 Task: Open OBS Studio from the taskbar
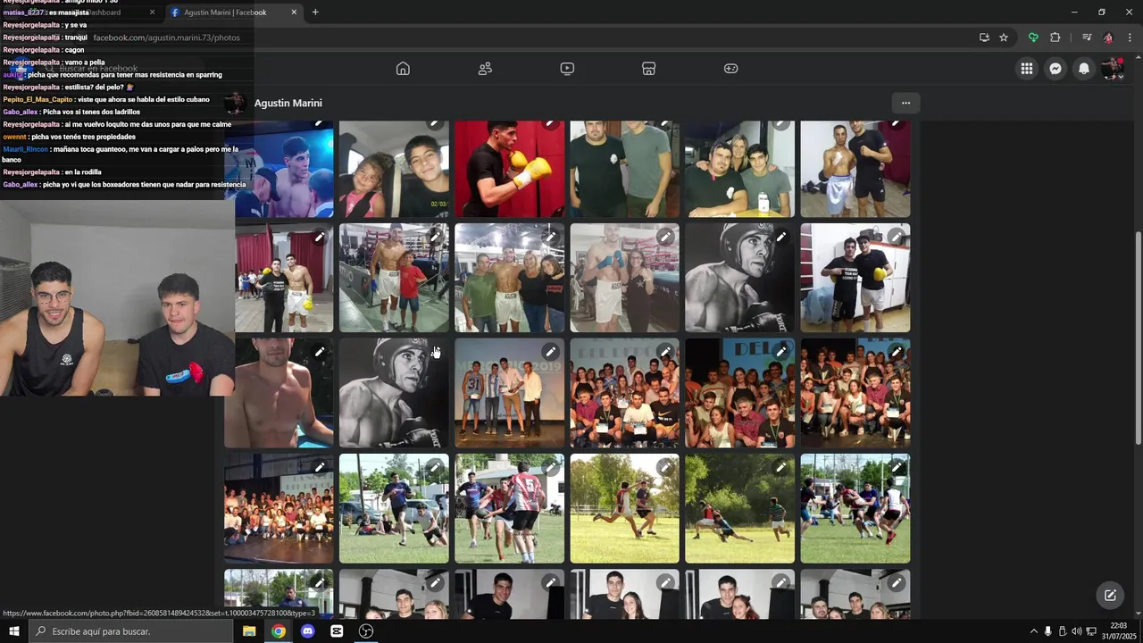coord(366,631)
